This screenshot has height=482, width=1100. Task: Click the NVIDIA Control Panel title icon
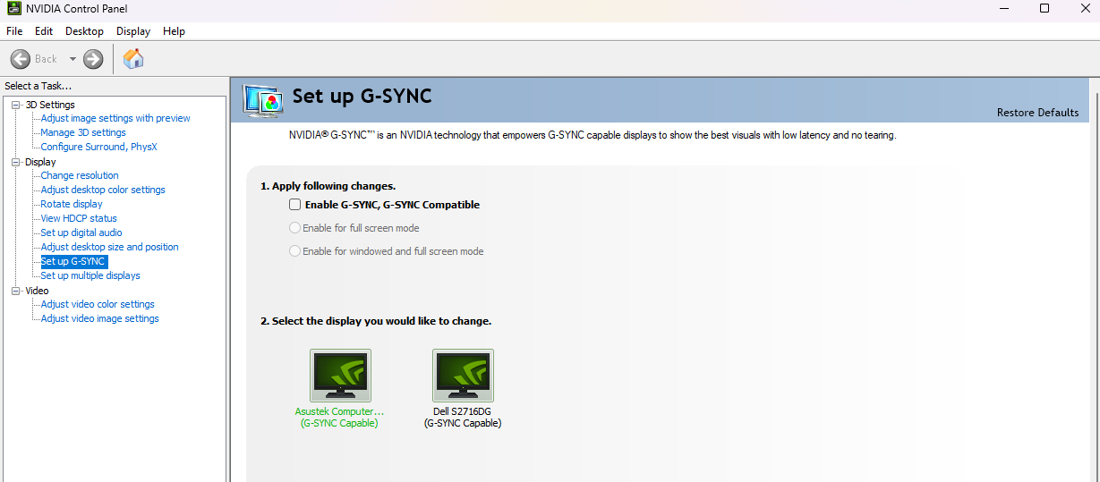(x=13, y=9)
